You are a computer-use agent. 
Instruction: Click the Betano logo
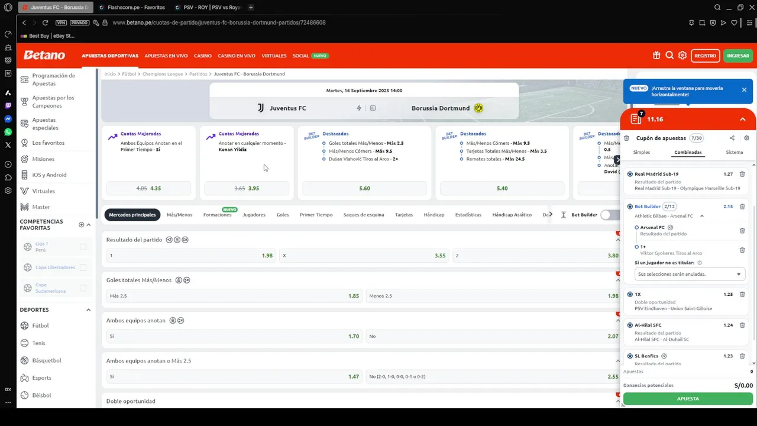(44, 55)
